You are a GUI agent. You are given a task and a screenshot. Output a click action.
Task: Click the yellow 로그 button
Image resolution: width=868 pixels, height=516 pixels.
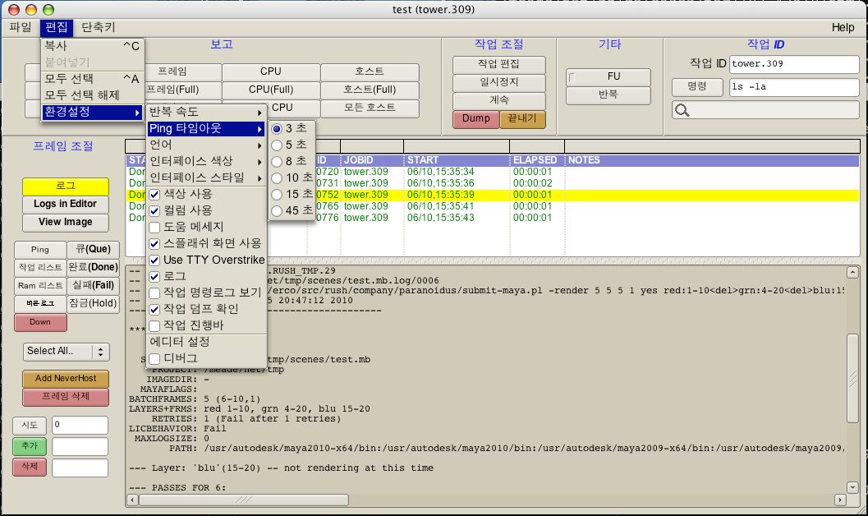click(66, 186)
